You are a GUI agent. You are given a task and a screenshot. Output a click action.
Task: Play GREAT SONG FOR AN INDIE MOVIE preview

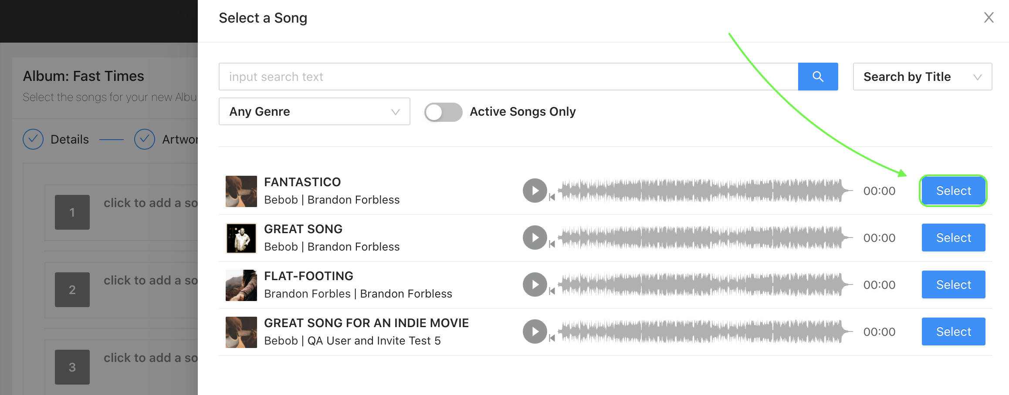[535, 331]
